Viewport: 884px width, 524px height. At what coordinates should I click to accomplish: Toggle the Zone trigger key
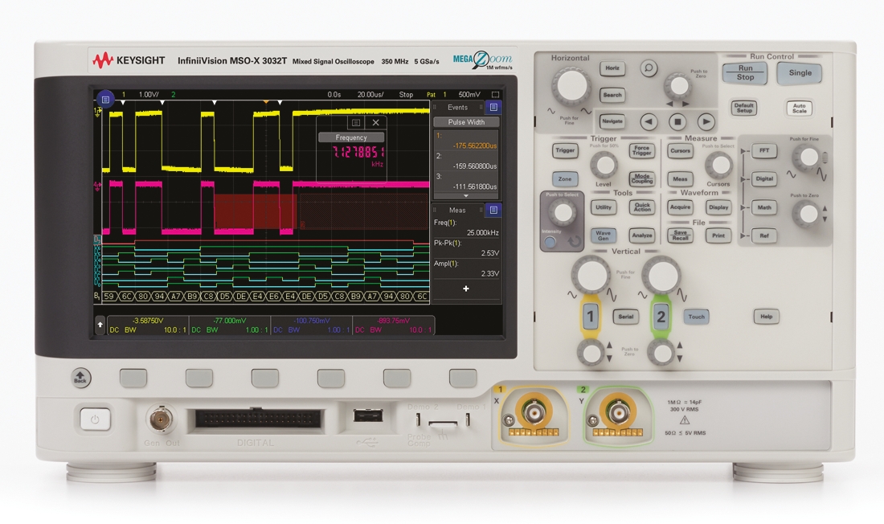tap(565, 178)
